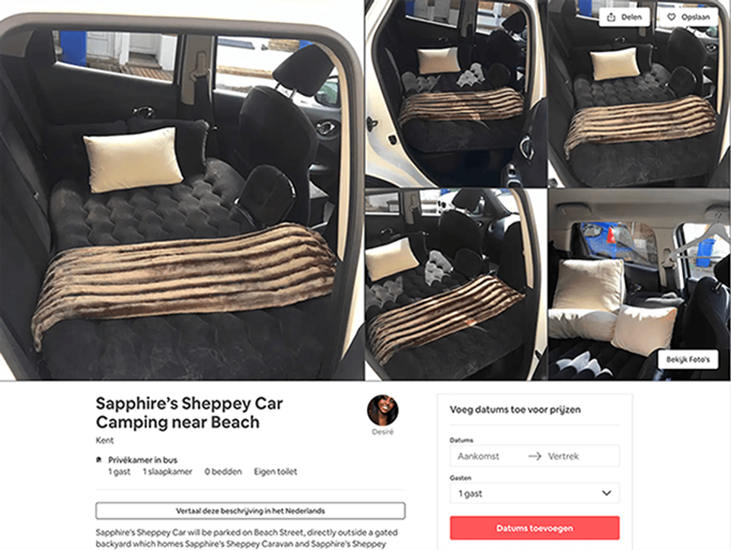Screen dimensions: 731x550
Task: Open the large main car mattress photo
Action: click(x=181, y=190)
